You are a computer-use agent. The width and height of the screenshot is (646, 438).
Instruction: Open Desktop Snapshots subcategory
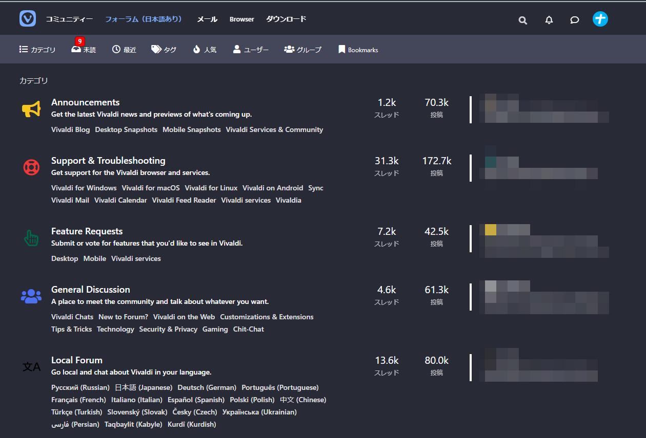[126, 129]
